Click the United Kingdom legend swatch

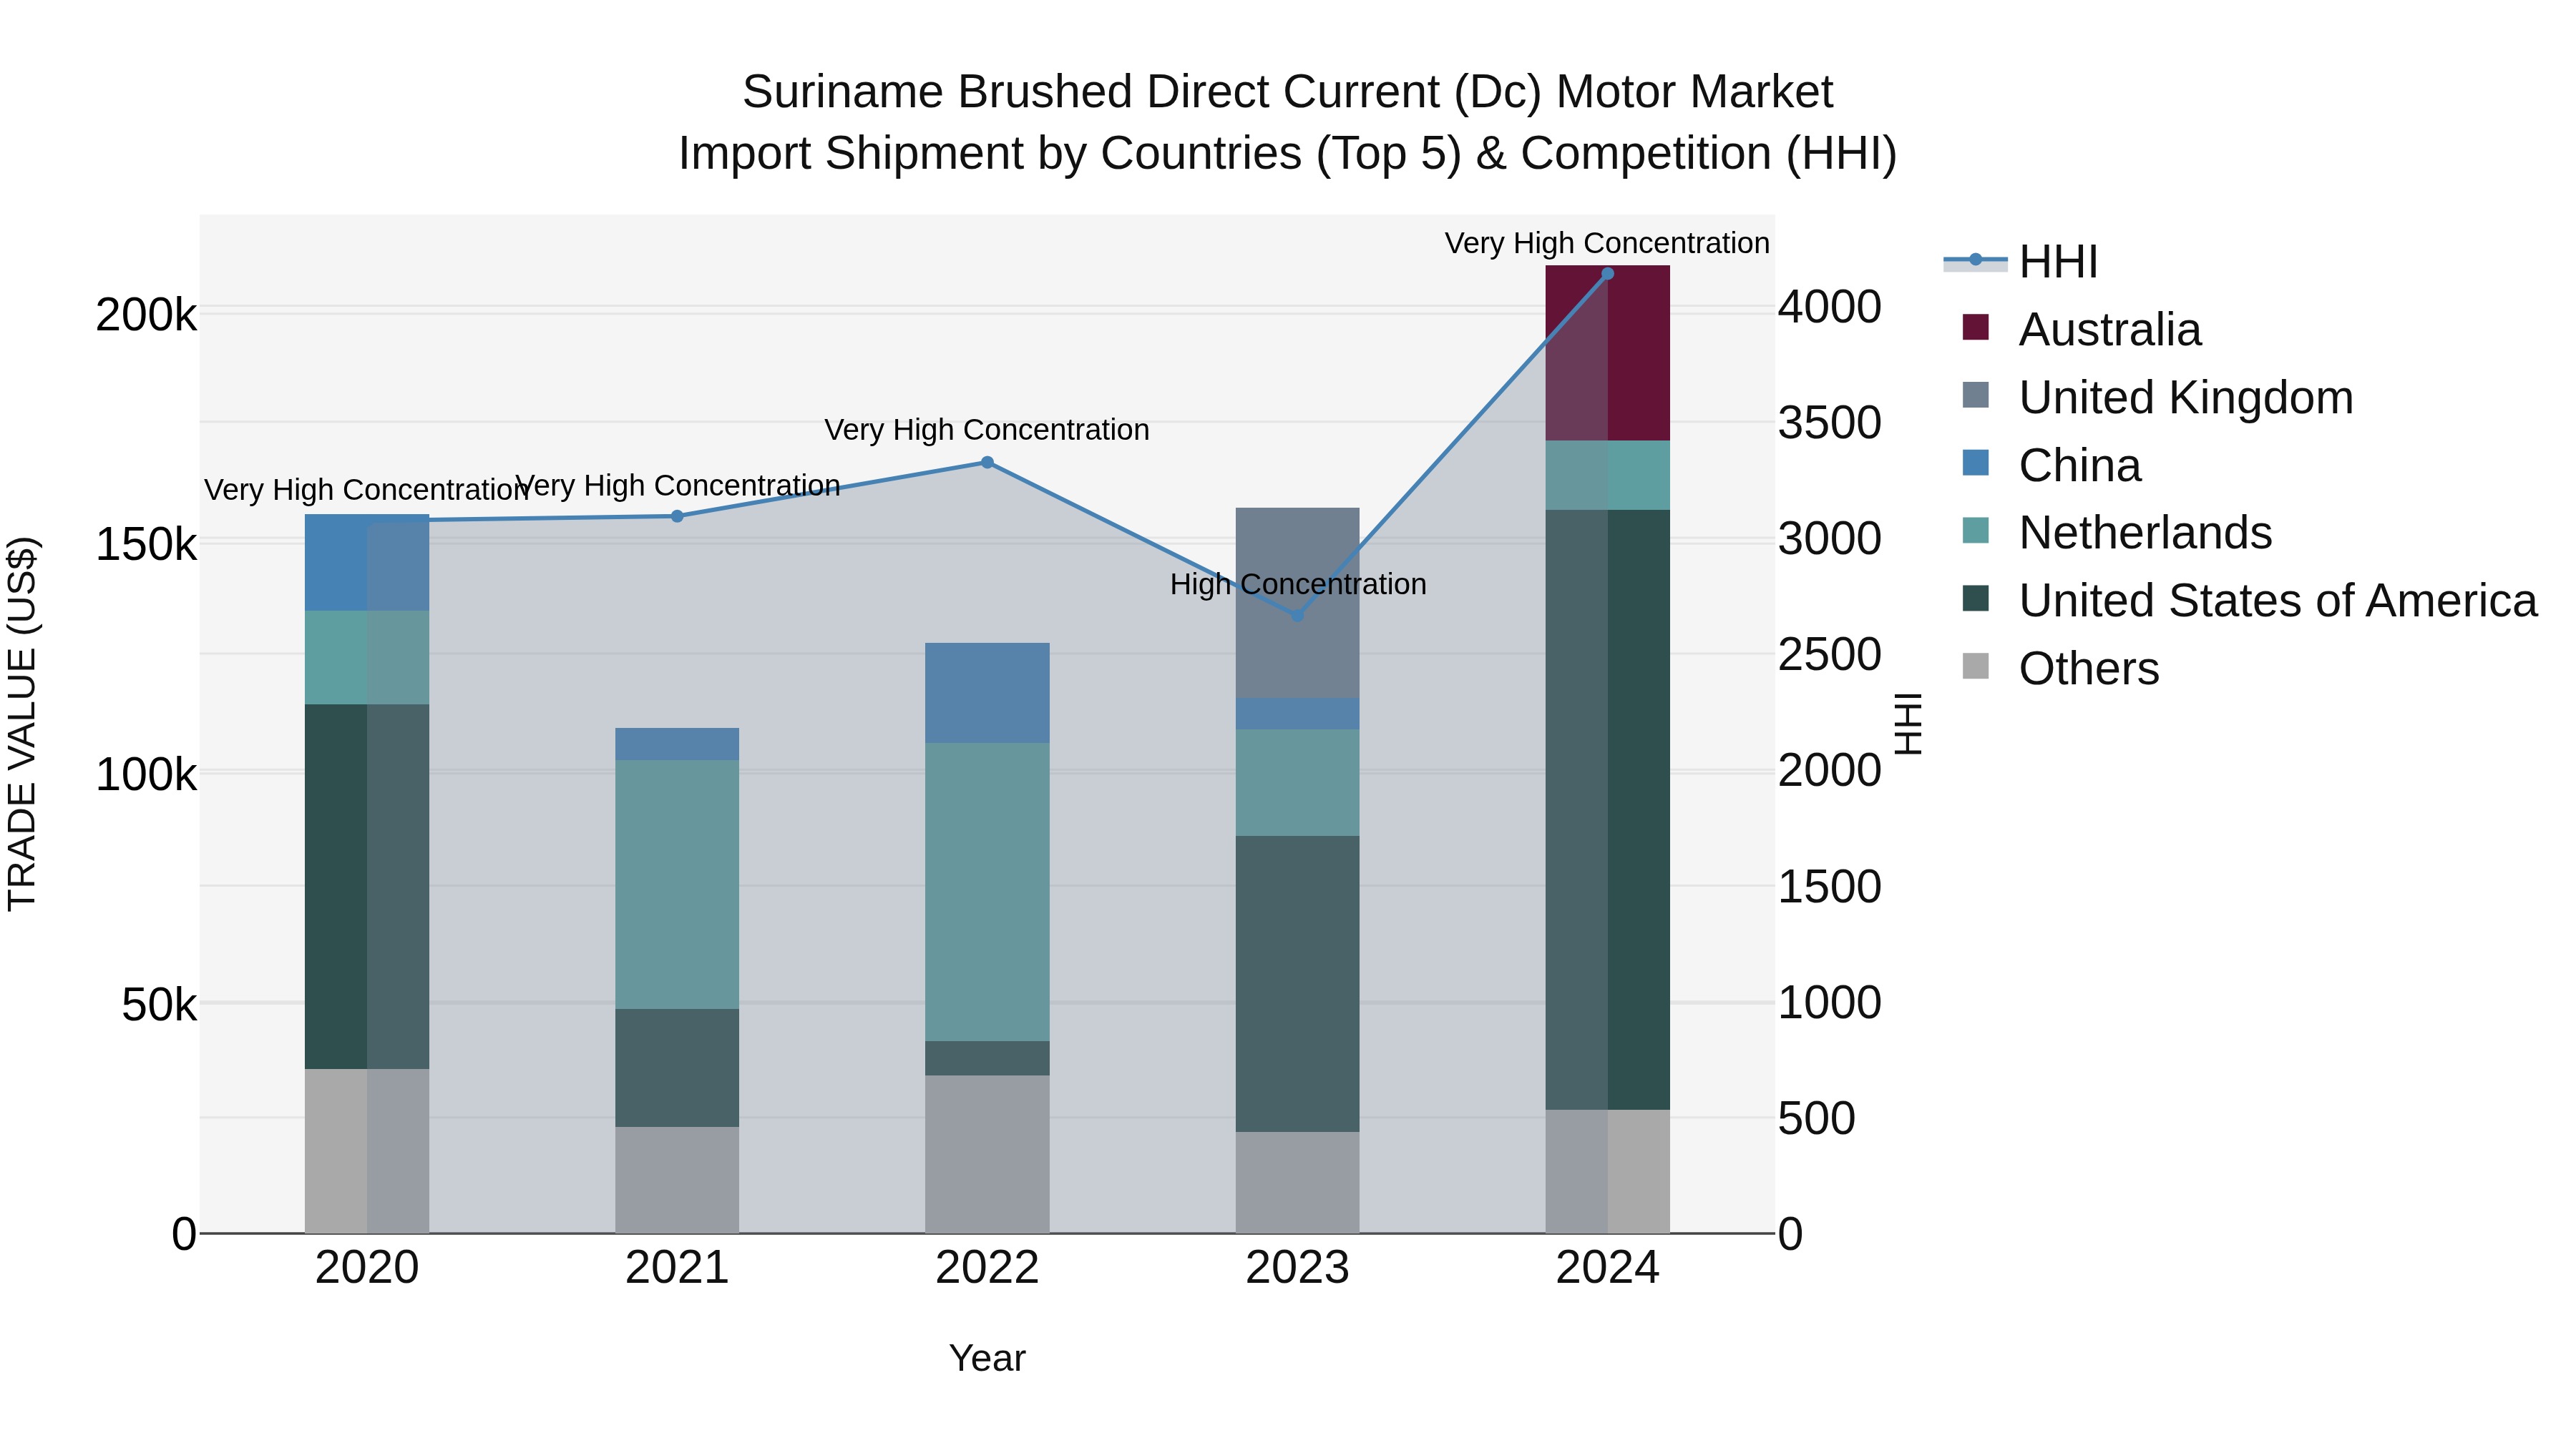(1975, 395)
